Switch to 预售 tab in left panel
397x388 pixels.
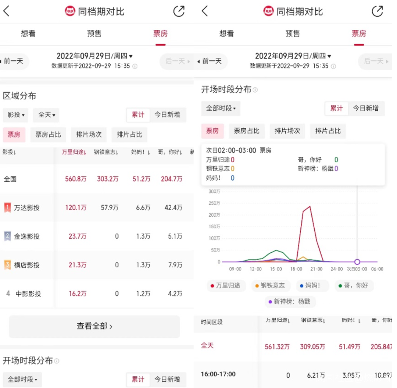click(x=94, y=33)
